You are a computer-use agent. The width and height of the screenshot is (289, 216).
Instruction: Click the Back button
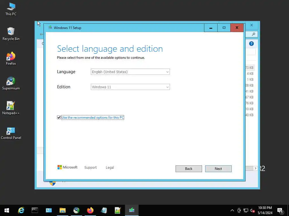[189, 169]
